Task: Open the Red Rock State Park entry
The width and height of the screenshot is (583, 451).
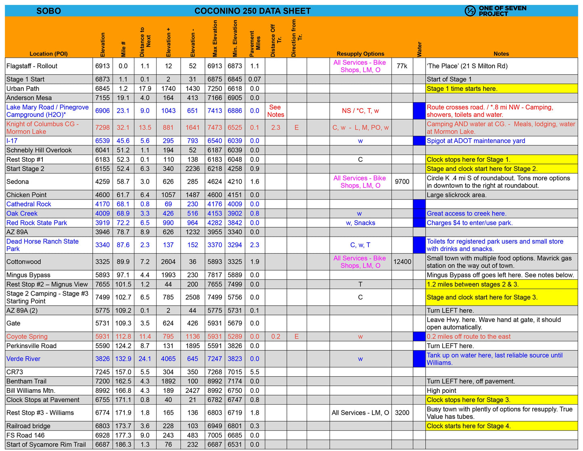Action: 36,222
